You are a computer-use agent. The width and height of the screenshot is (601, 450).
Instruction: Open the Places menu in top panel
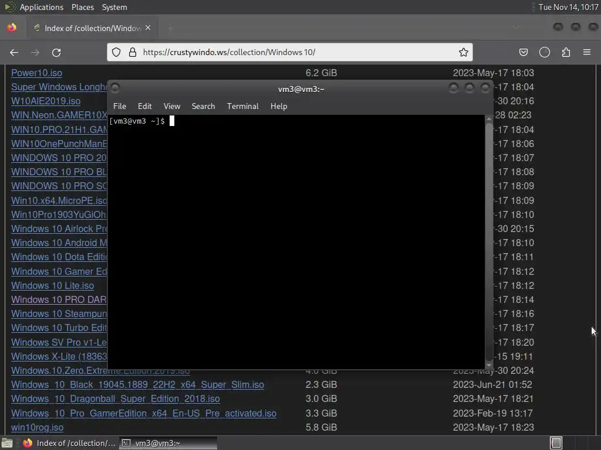(82, 7)
